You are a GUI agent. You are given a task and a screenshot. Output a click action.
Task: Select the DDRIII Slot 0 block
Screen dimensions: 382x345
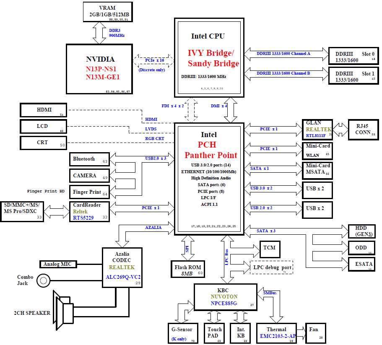(x=353, y=56)
